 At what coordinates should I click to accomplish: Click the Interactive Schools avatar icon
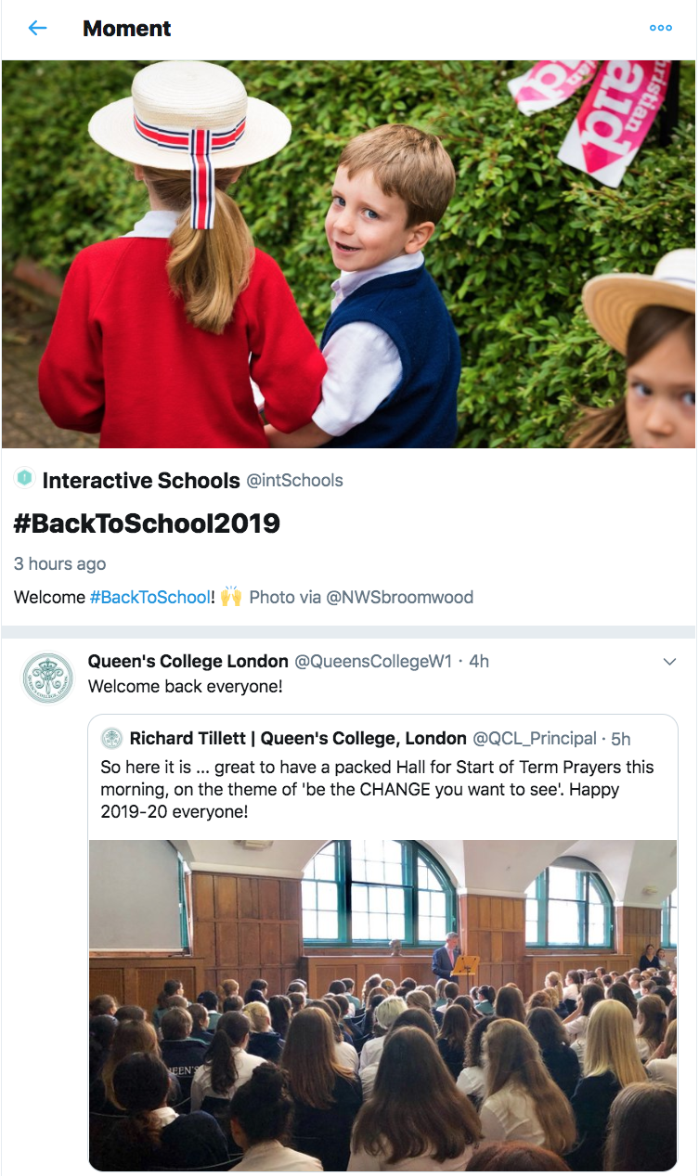click(x=24, y=479)
